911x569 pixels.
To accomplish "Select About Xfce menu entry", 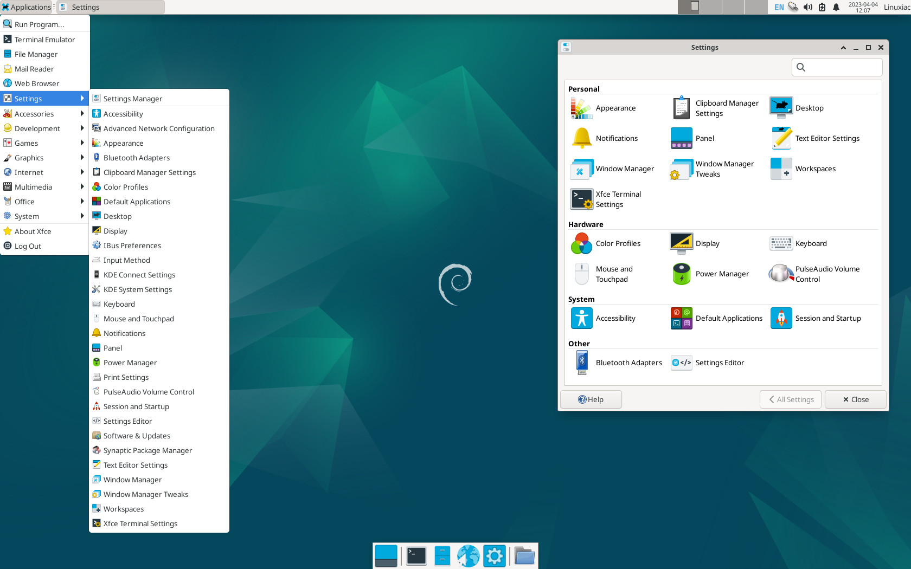I will [x=44, y=231].
